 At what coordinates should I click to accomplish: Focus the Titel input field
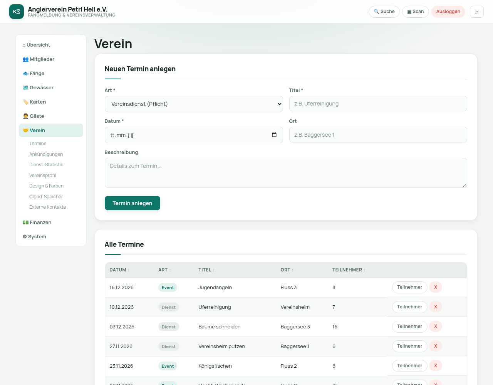pos(378,104)
